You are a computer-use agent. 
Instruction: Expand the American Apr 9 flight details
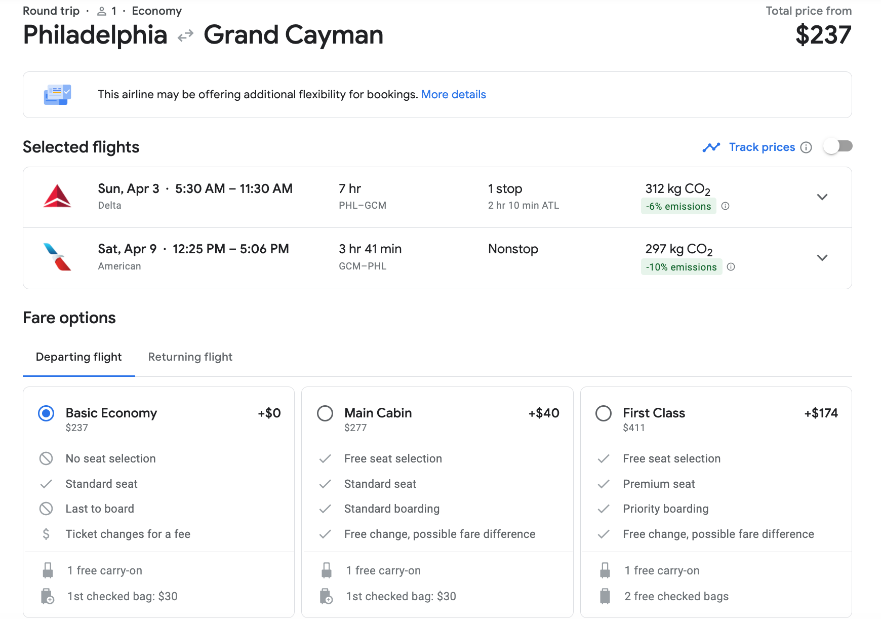[x=822, y=258]
